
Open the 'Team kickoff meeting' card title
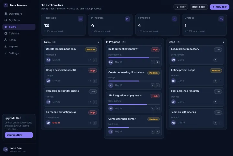pos(183,112)
